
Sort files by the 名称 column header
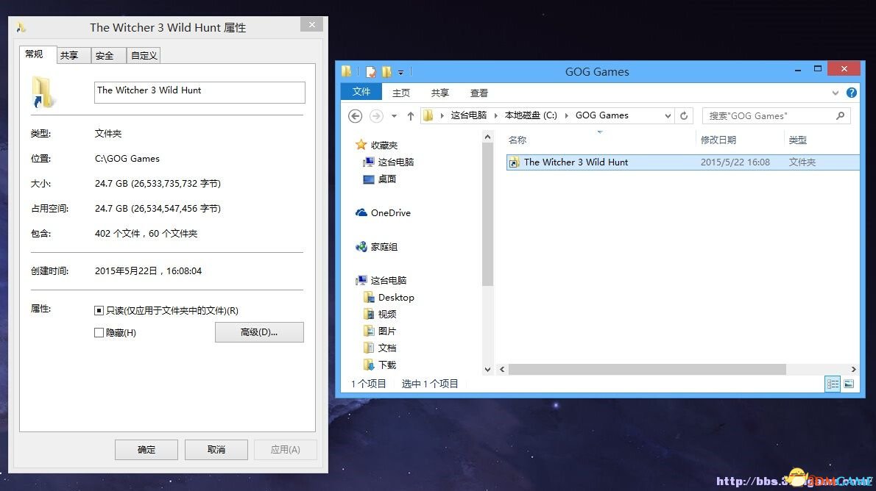pyautogui.click(x=601, y=140)
